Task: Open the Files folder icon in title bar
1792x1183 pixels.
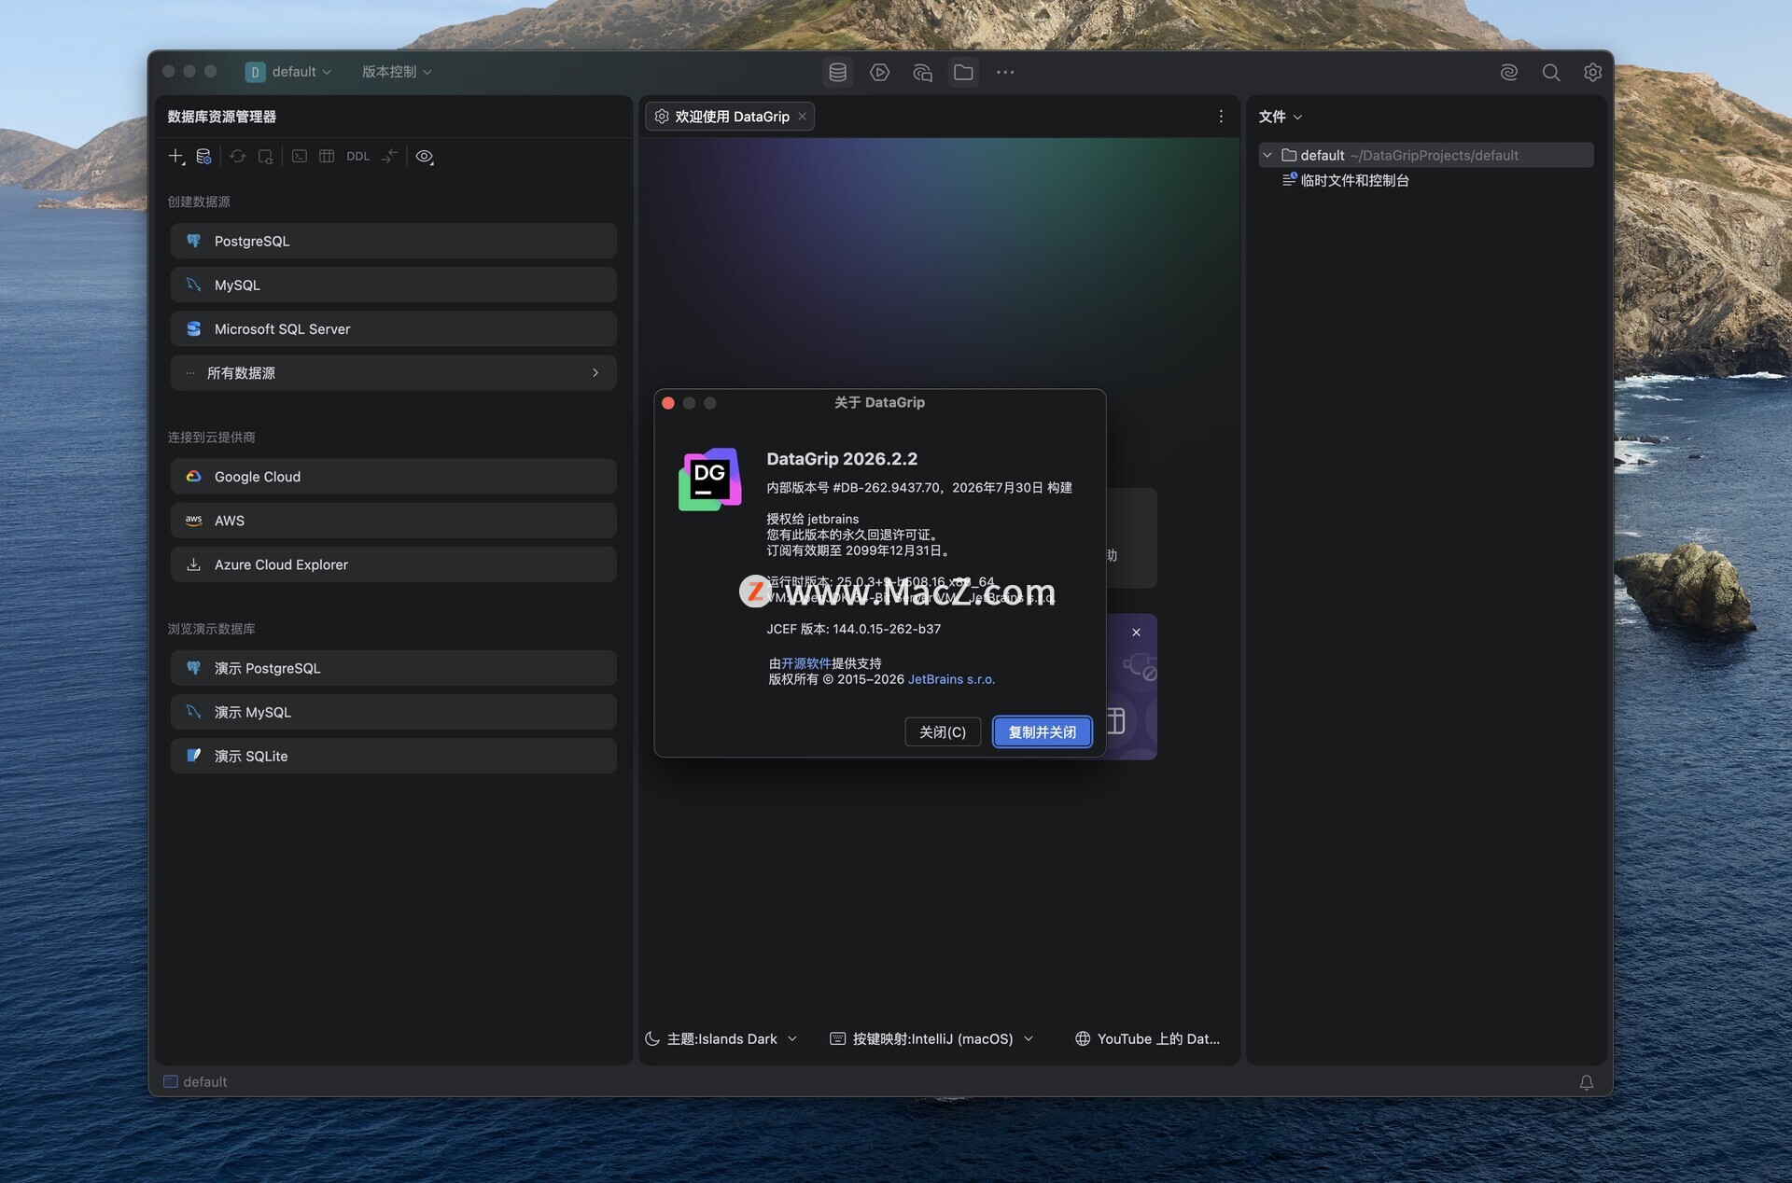Action: click(x=963, y=72)
